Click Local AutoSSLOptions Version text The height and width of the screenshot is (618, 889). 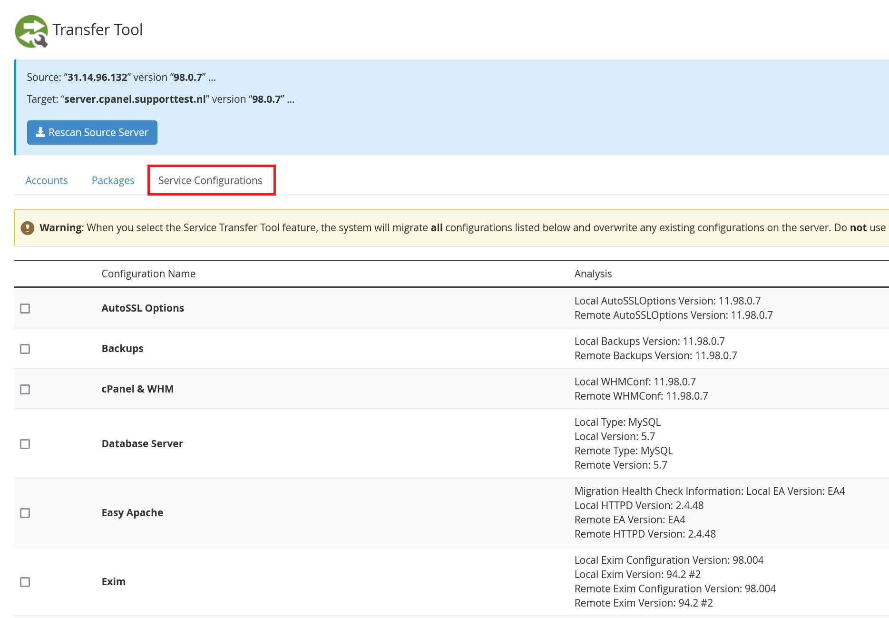668,301
